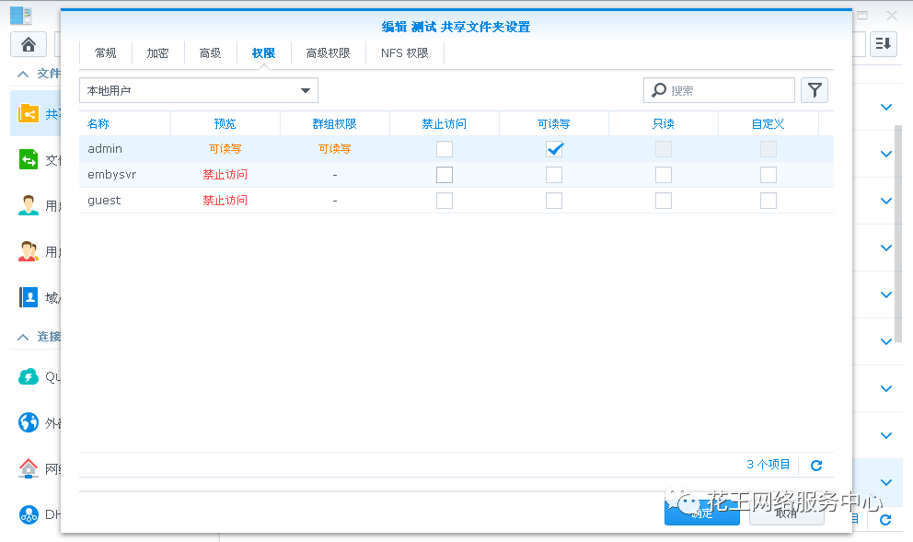The image size is (913, 542).
Task: Check 只读 permission for guest
Action: (x=663, y=200)
